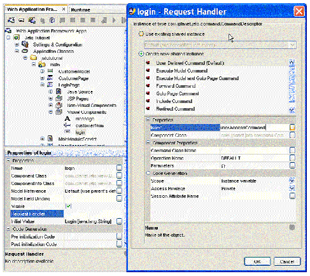The width and height of the screenshot is (310, 276).
Task: Collapse the Properties section in dialog
Action: (x=148, y=120)
